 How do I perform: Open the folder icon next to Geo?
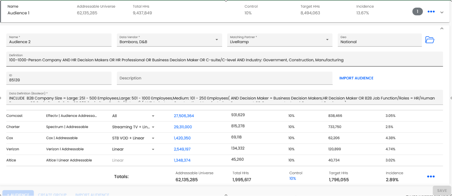429,40
